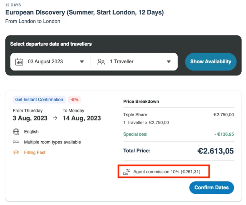Click the travellers people icon

click(101, 62)
